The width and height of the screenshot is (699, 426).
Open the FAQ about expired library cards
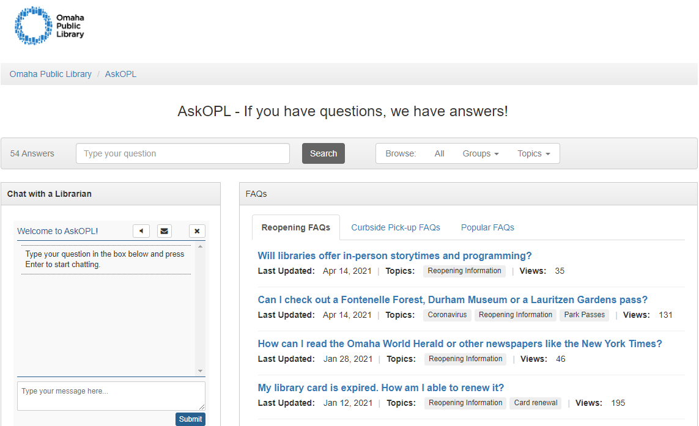[380, 387]
